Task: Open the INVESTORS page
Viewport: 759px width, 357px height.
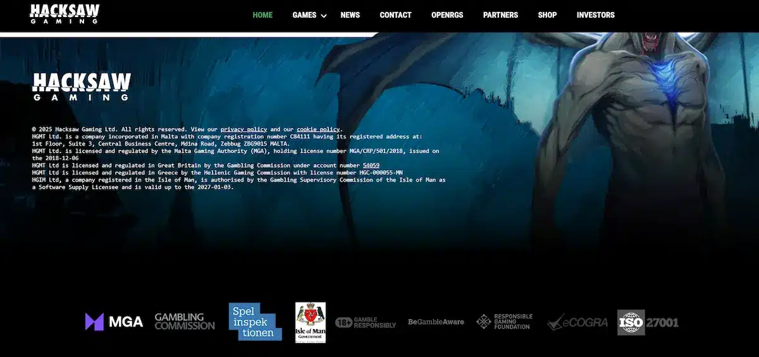Action: coord(596,15)
